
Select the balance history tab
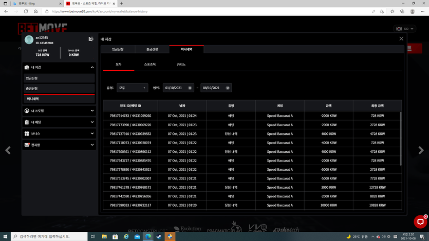(186, 49)
